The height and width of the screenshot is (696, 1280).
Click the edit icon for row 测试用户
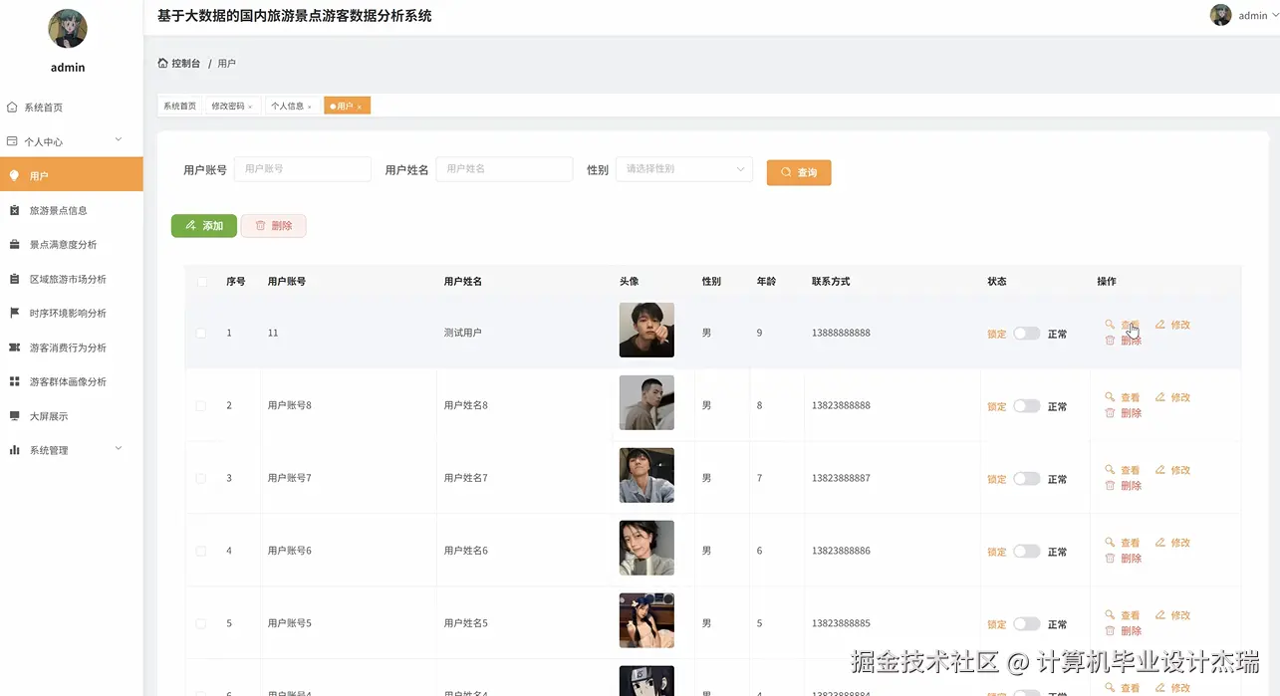(1159, 325)
